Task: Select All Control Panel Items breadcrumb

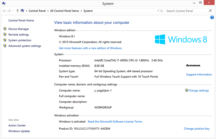Action: 65,11
